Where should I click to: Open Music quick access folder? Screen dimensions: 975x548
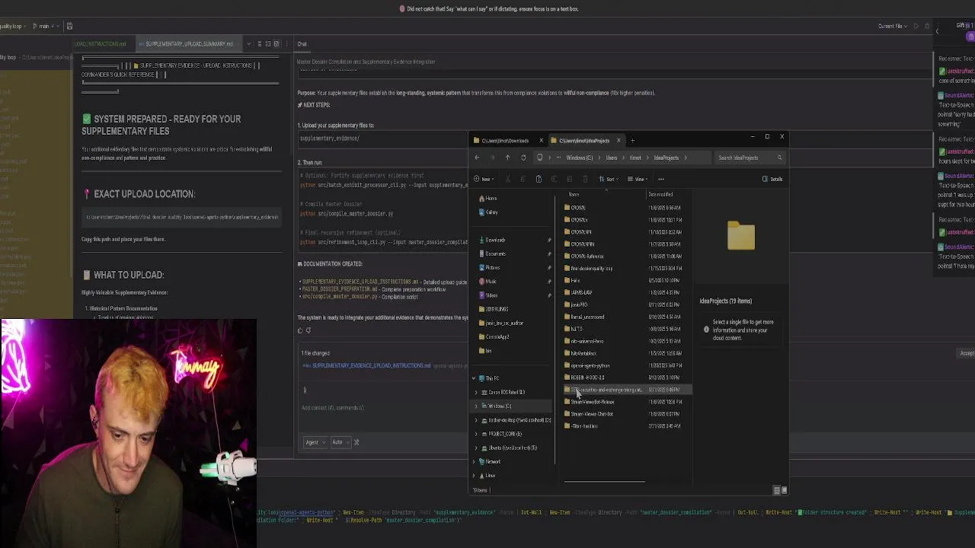[491, 282]
